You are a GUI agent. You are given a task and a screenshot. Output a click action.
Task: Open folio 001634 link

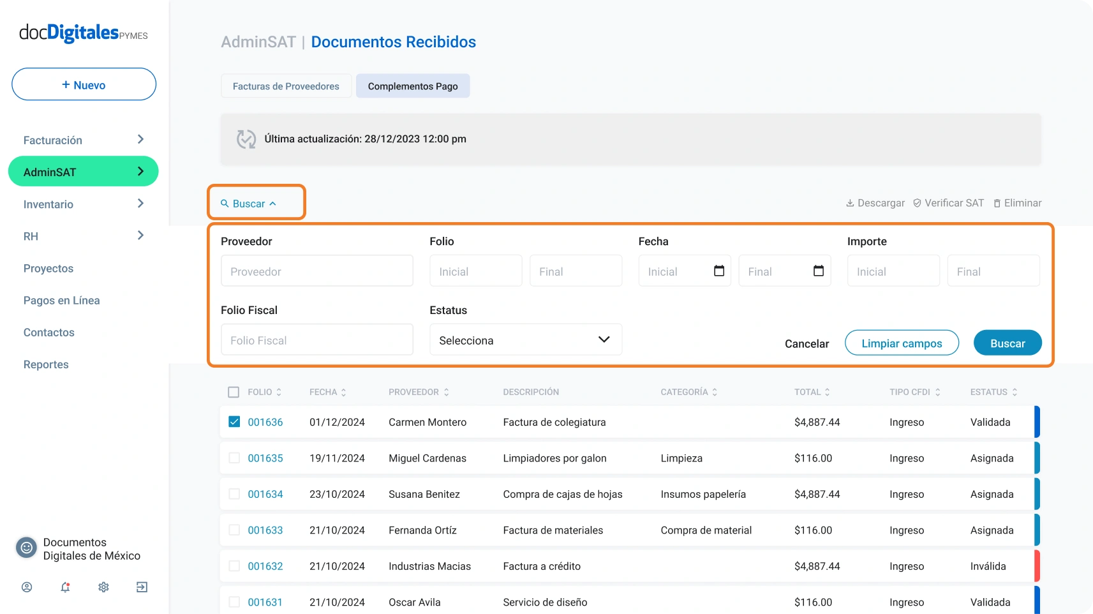click(x=265, y=494)
